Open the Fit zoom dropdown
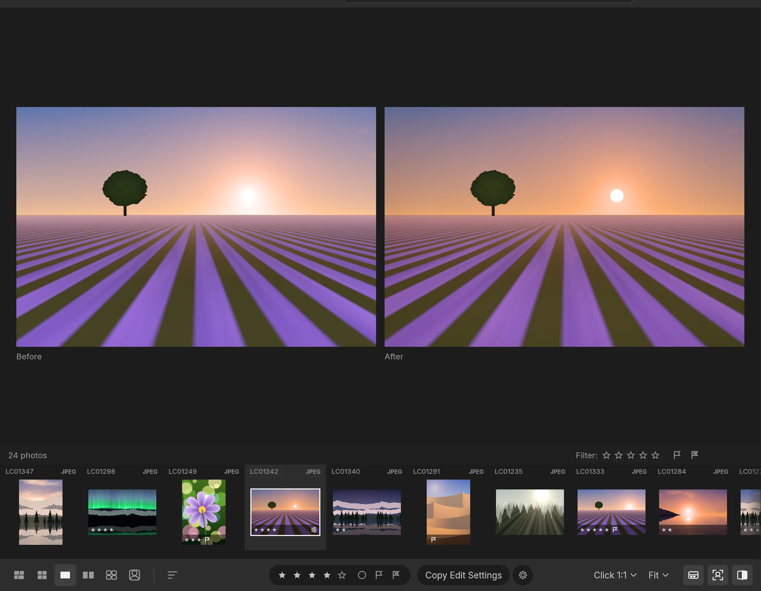 tap(658, 575)
